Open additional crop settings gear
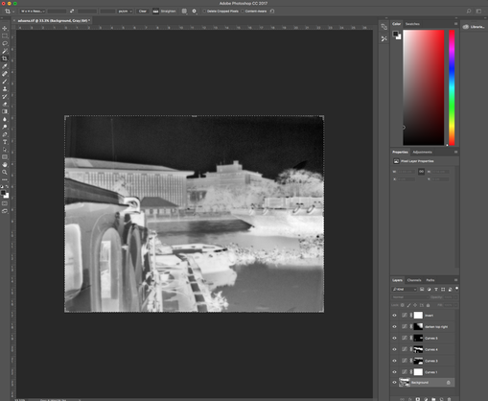Image resolution: width=488 pixels, height=401 pixels. 194,12
